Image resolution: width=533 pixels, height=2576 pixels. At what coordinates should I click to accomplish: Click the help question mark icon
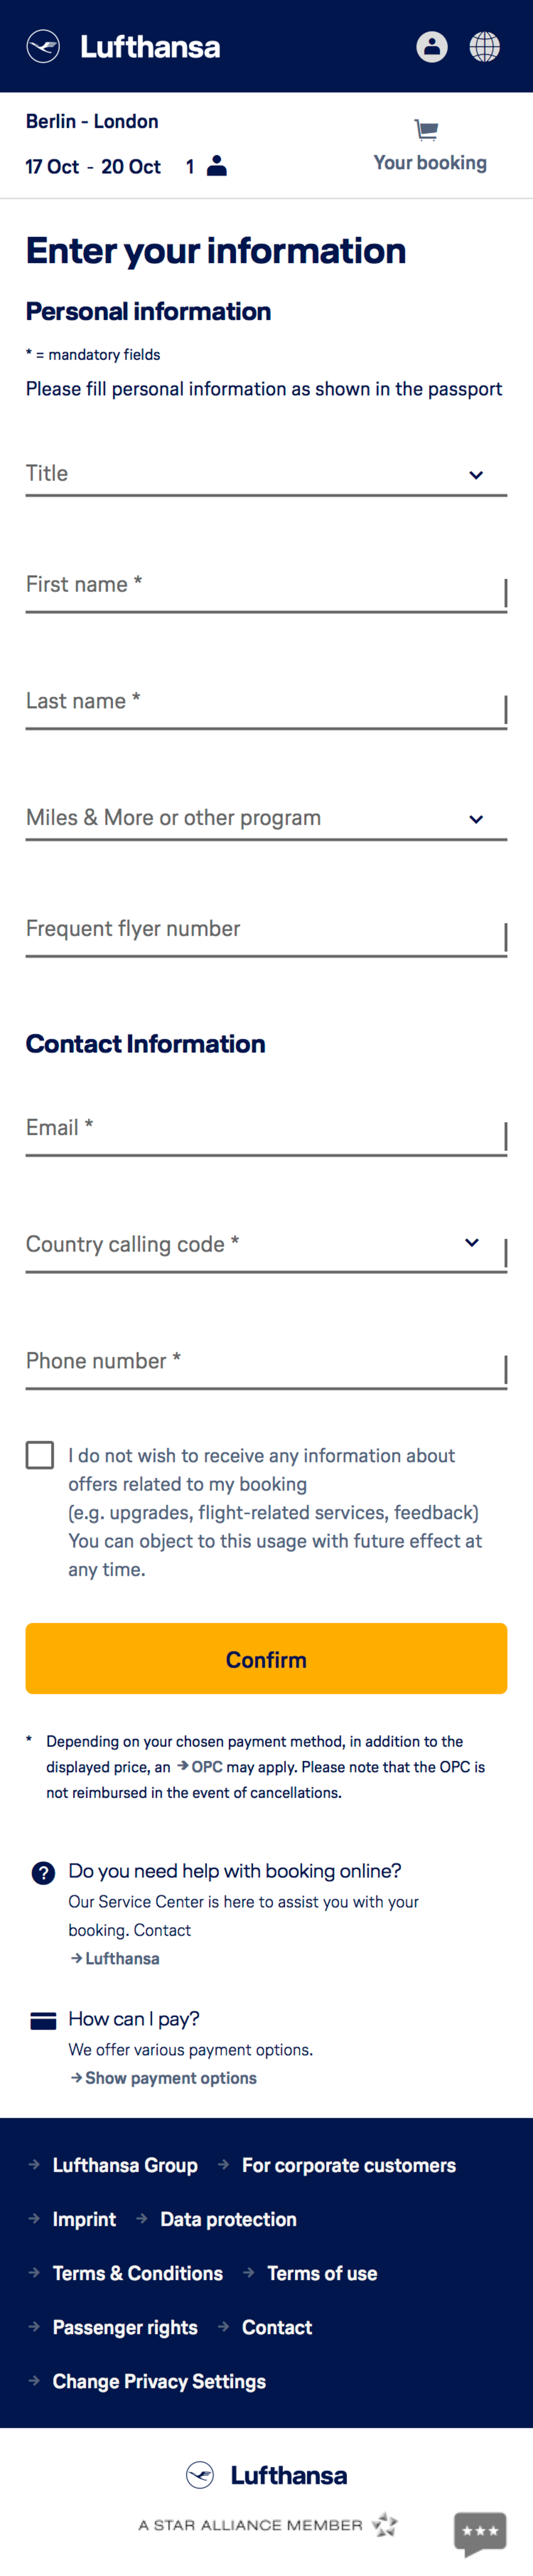(x=42, y=1871)
